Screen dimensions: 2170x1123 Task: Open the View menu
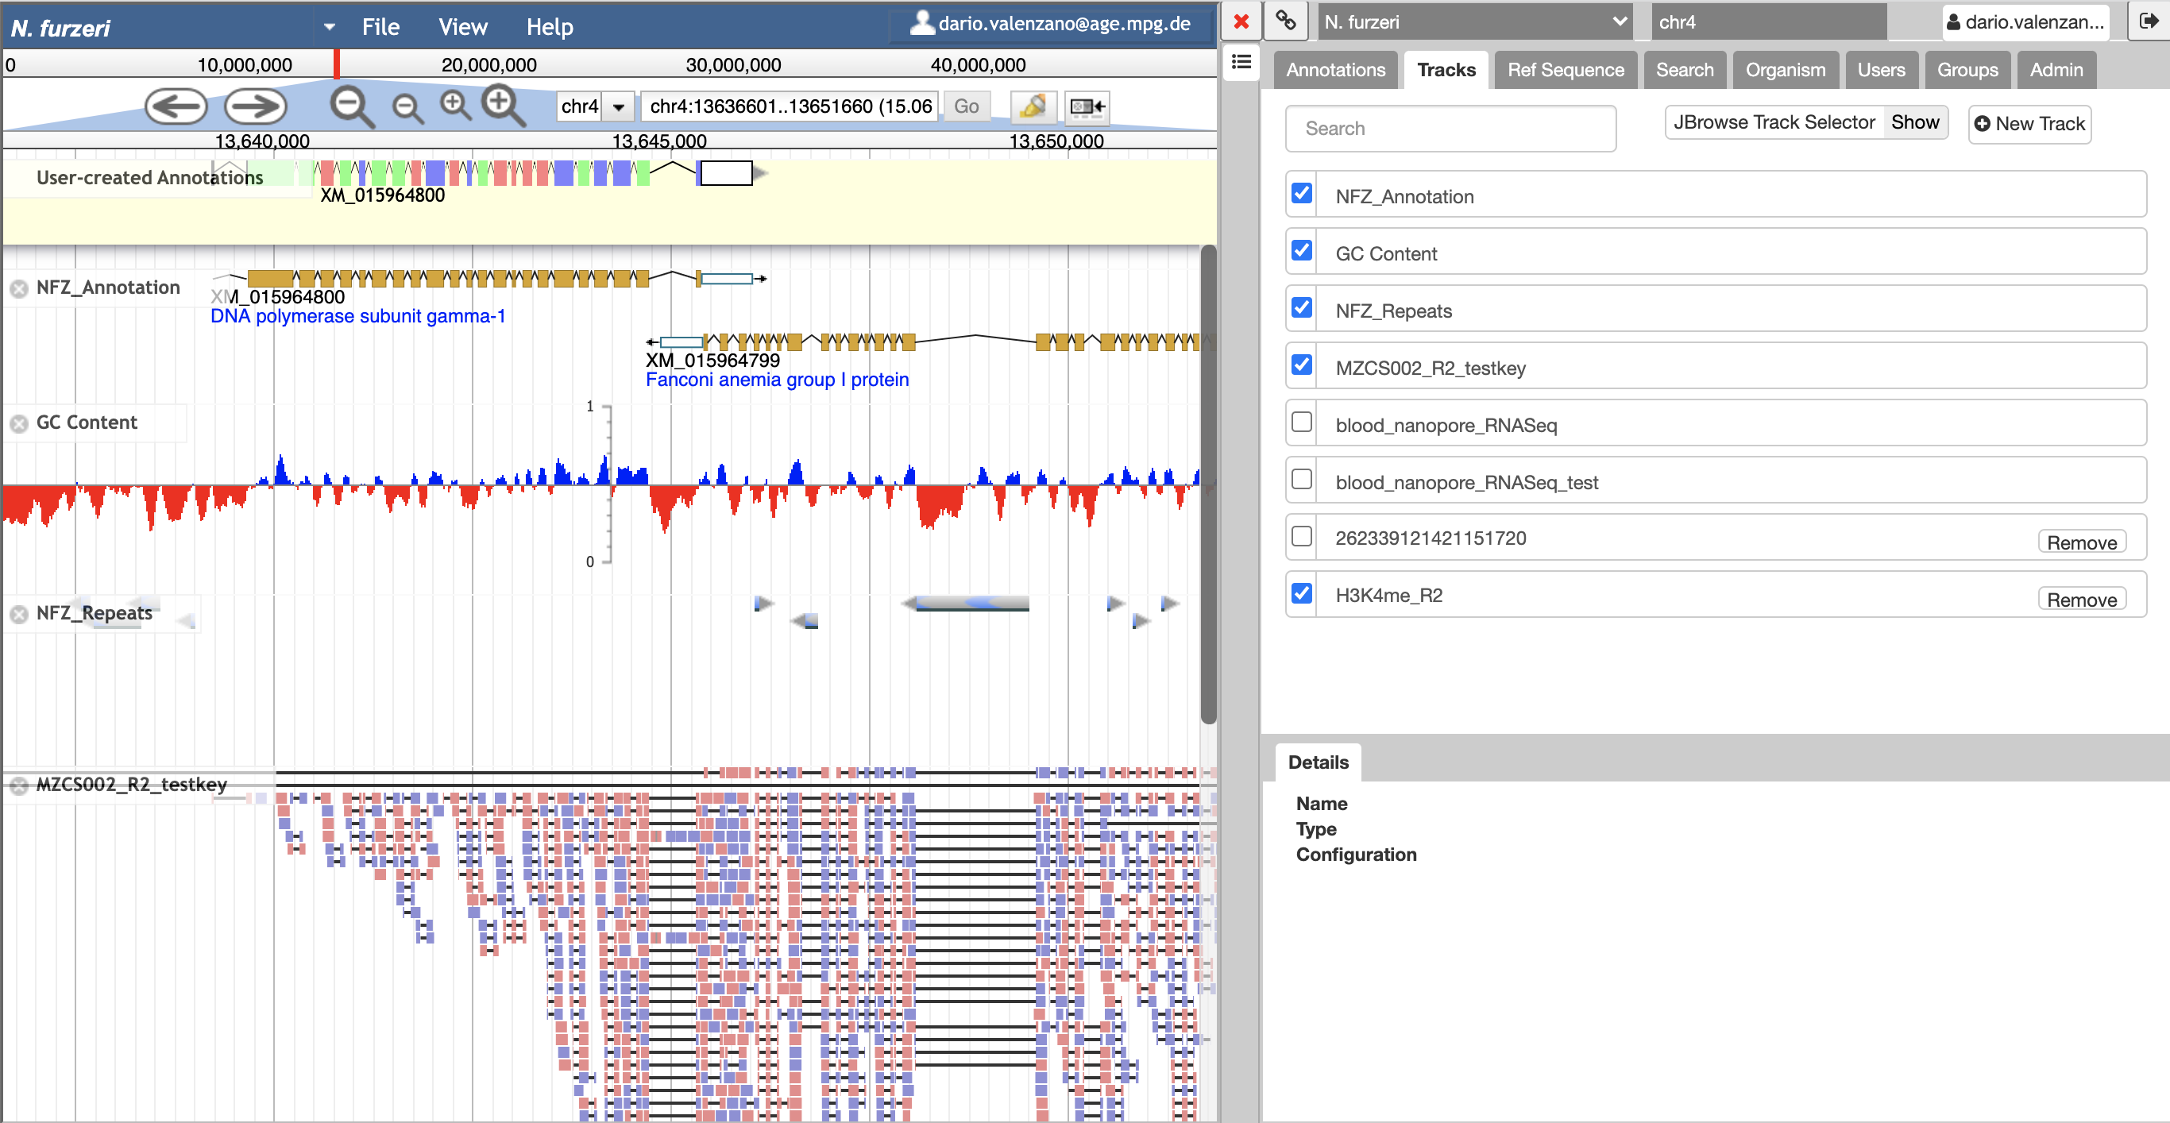pos(462,27)
